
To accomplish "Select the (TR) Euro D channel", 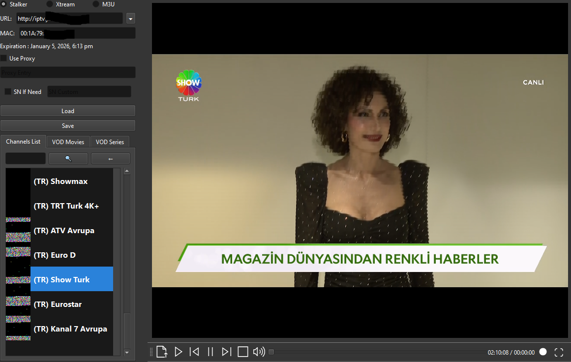I will pyautogui.click(x=72, y=255).
